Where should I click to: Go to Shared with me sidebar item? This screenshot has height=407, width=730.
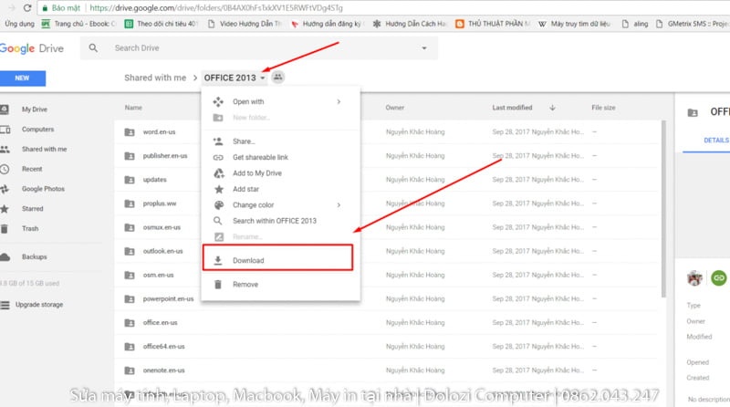point(44,149)
